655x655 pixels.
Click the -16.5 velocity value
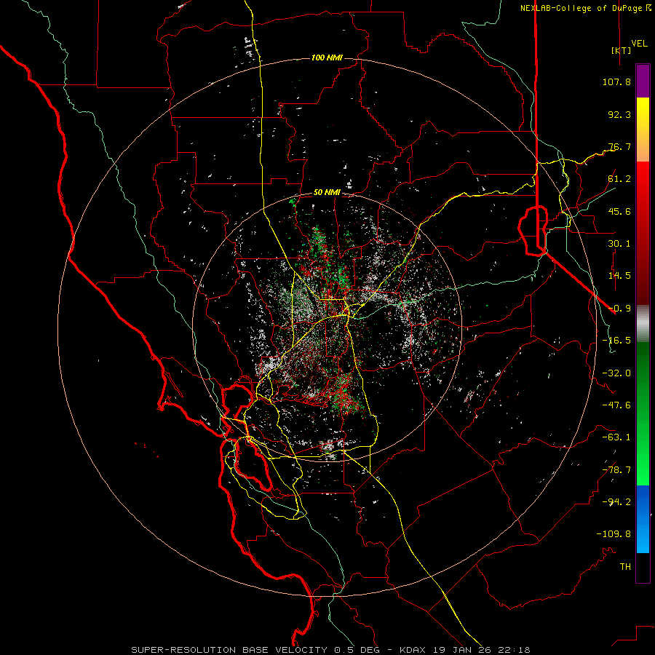tap(616, 341)
